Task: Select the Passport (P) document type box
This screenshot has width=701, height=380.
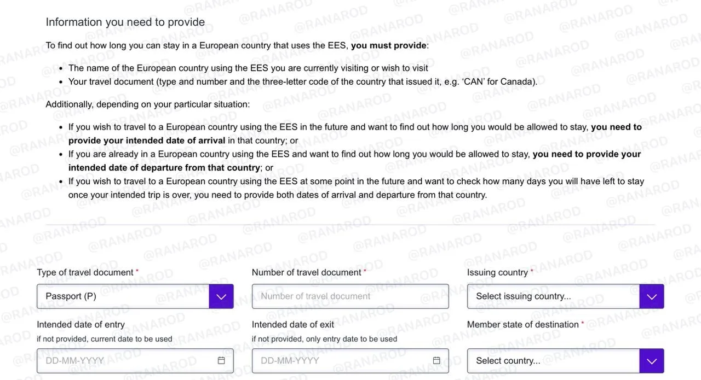Action: point(123,296)
